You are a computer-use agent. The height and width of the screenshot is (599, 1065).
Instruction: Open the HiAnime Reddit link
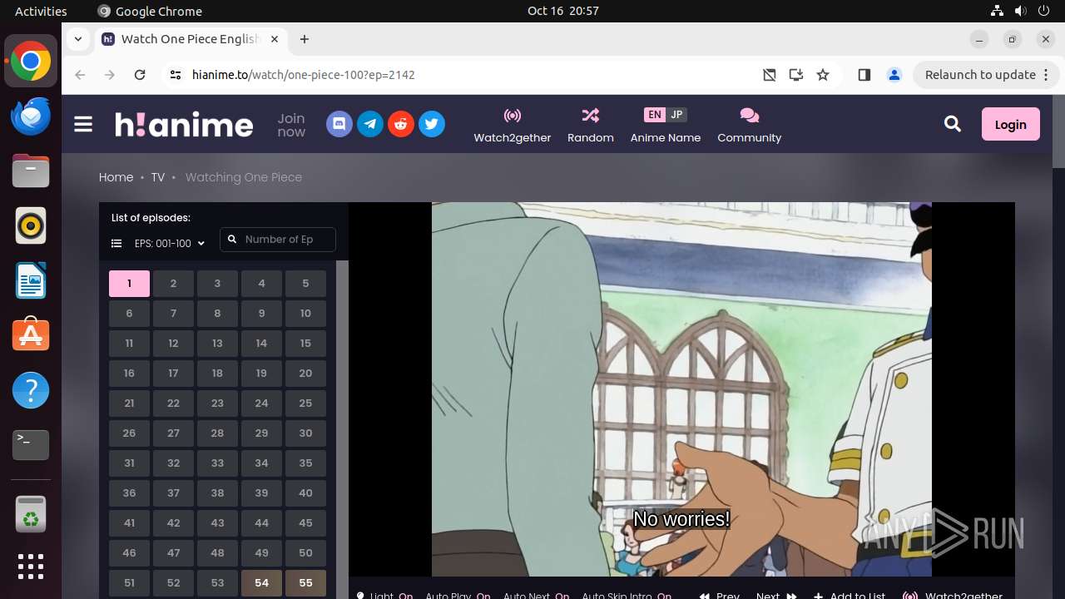[401, 125]
